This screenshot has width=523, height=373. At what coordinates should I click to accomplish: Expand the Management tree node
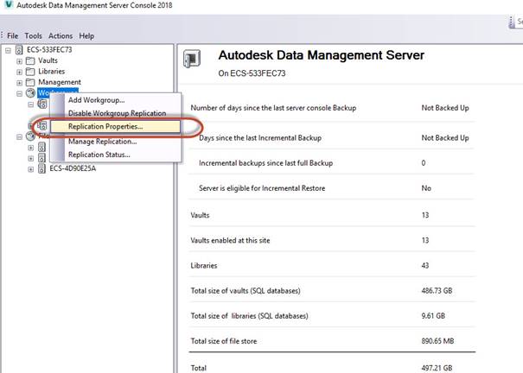coord(19,83)
